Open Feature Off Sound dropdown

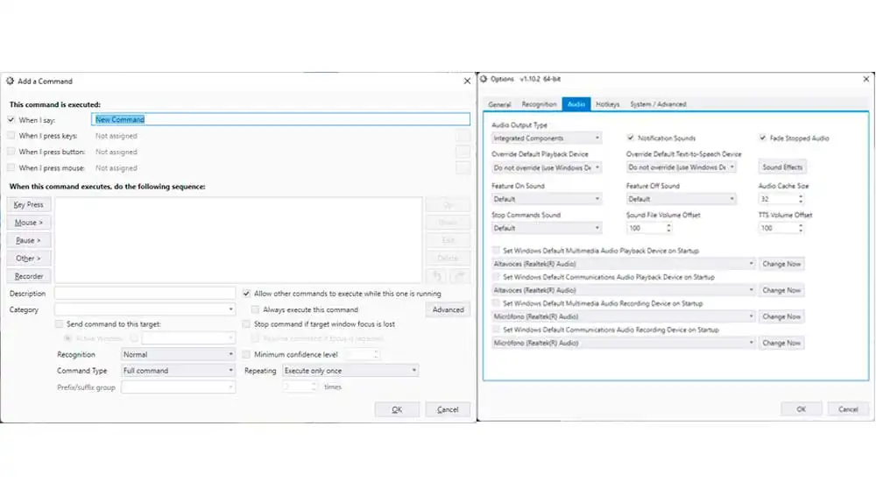[681, 199]
